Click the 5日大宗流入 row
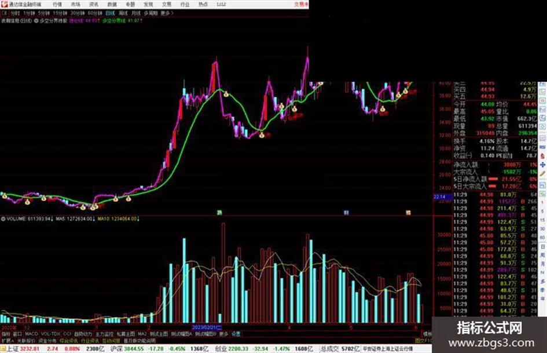Viewport: 547px width, 353px height. point(495,186)
